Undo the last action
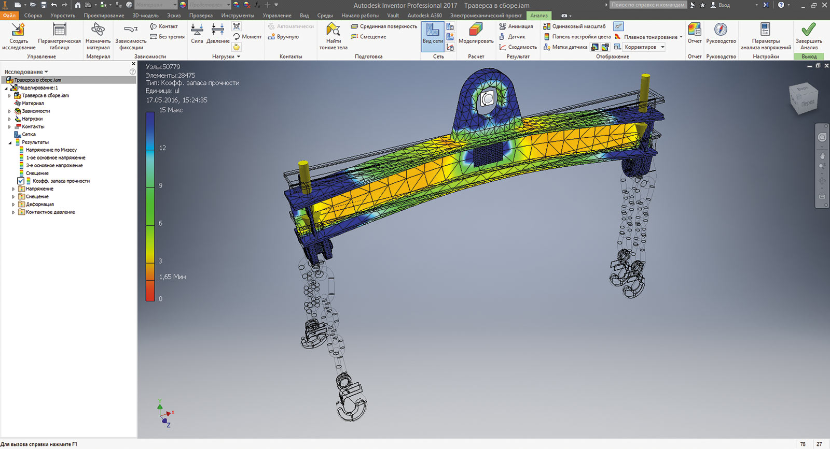830x449 pixels. [54, 5]
